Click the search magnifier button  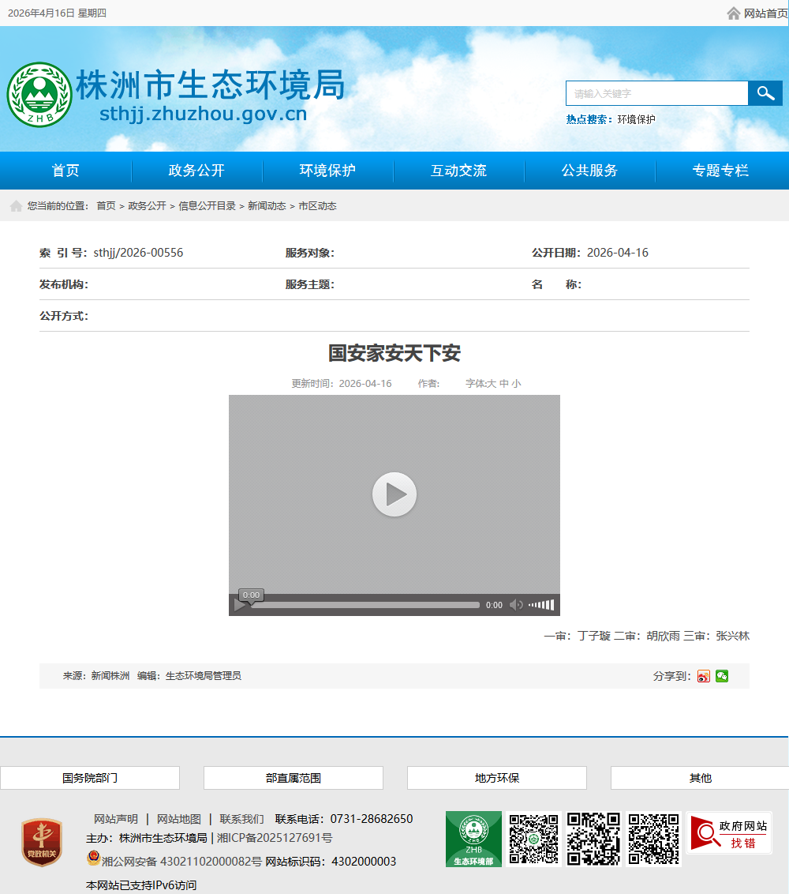pos(765,93)
